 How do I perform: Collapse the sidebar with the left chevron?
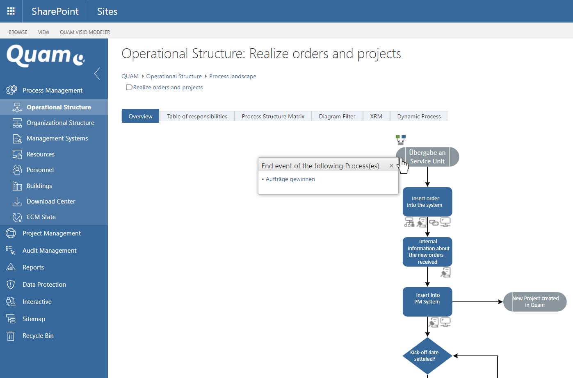97,74
